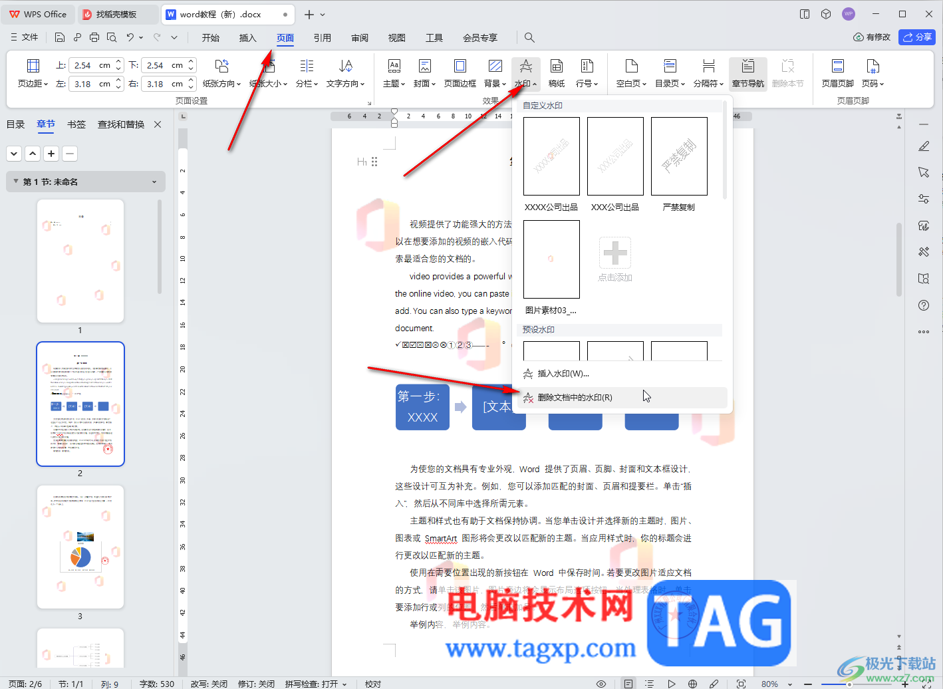This screenshot has width=943, height=689.
Task: Open the dropdown arrow next to new tab plus
Action: tap(323, 15)
